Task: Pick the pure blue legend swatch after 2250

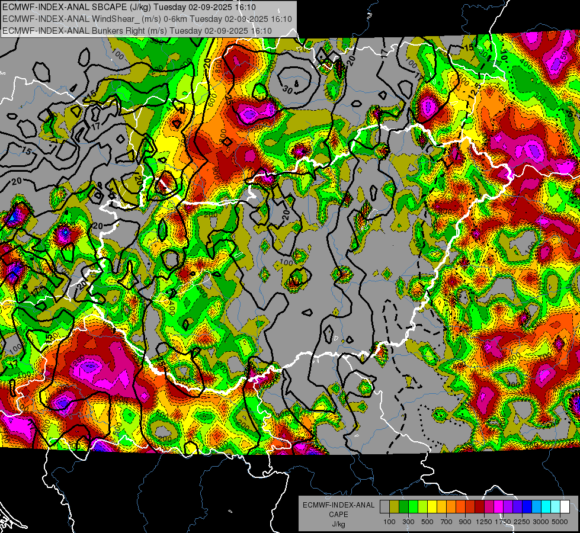Action: coord(527,506)
